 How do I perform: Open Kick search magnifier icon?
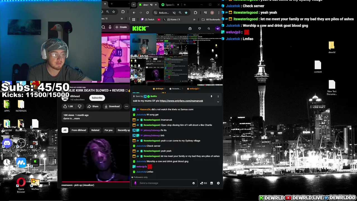coord(209,28)
